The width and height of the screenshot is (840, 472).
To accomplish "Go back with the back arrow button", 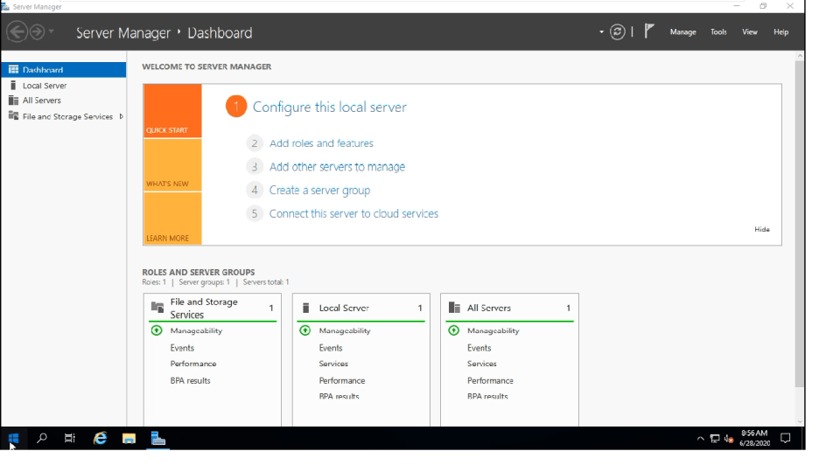I will (x=17, y=32).
